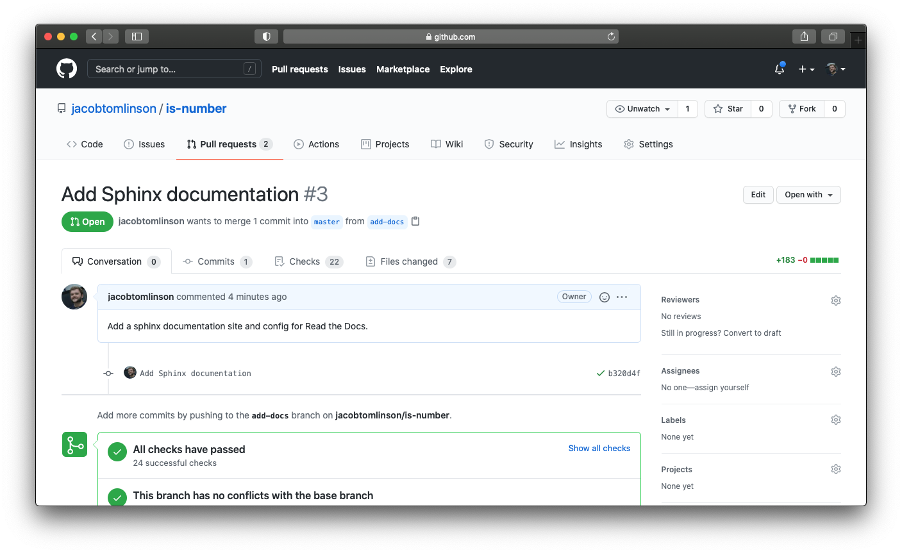
Task: Open the emoji reaction smiley on the comment
Action: pos(604,297)
